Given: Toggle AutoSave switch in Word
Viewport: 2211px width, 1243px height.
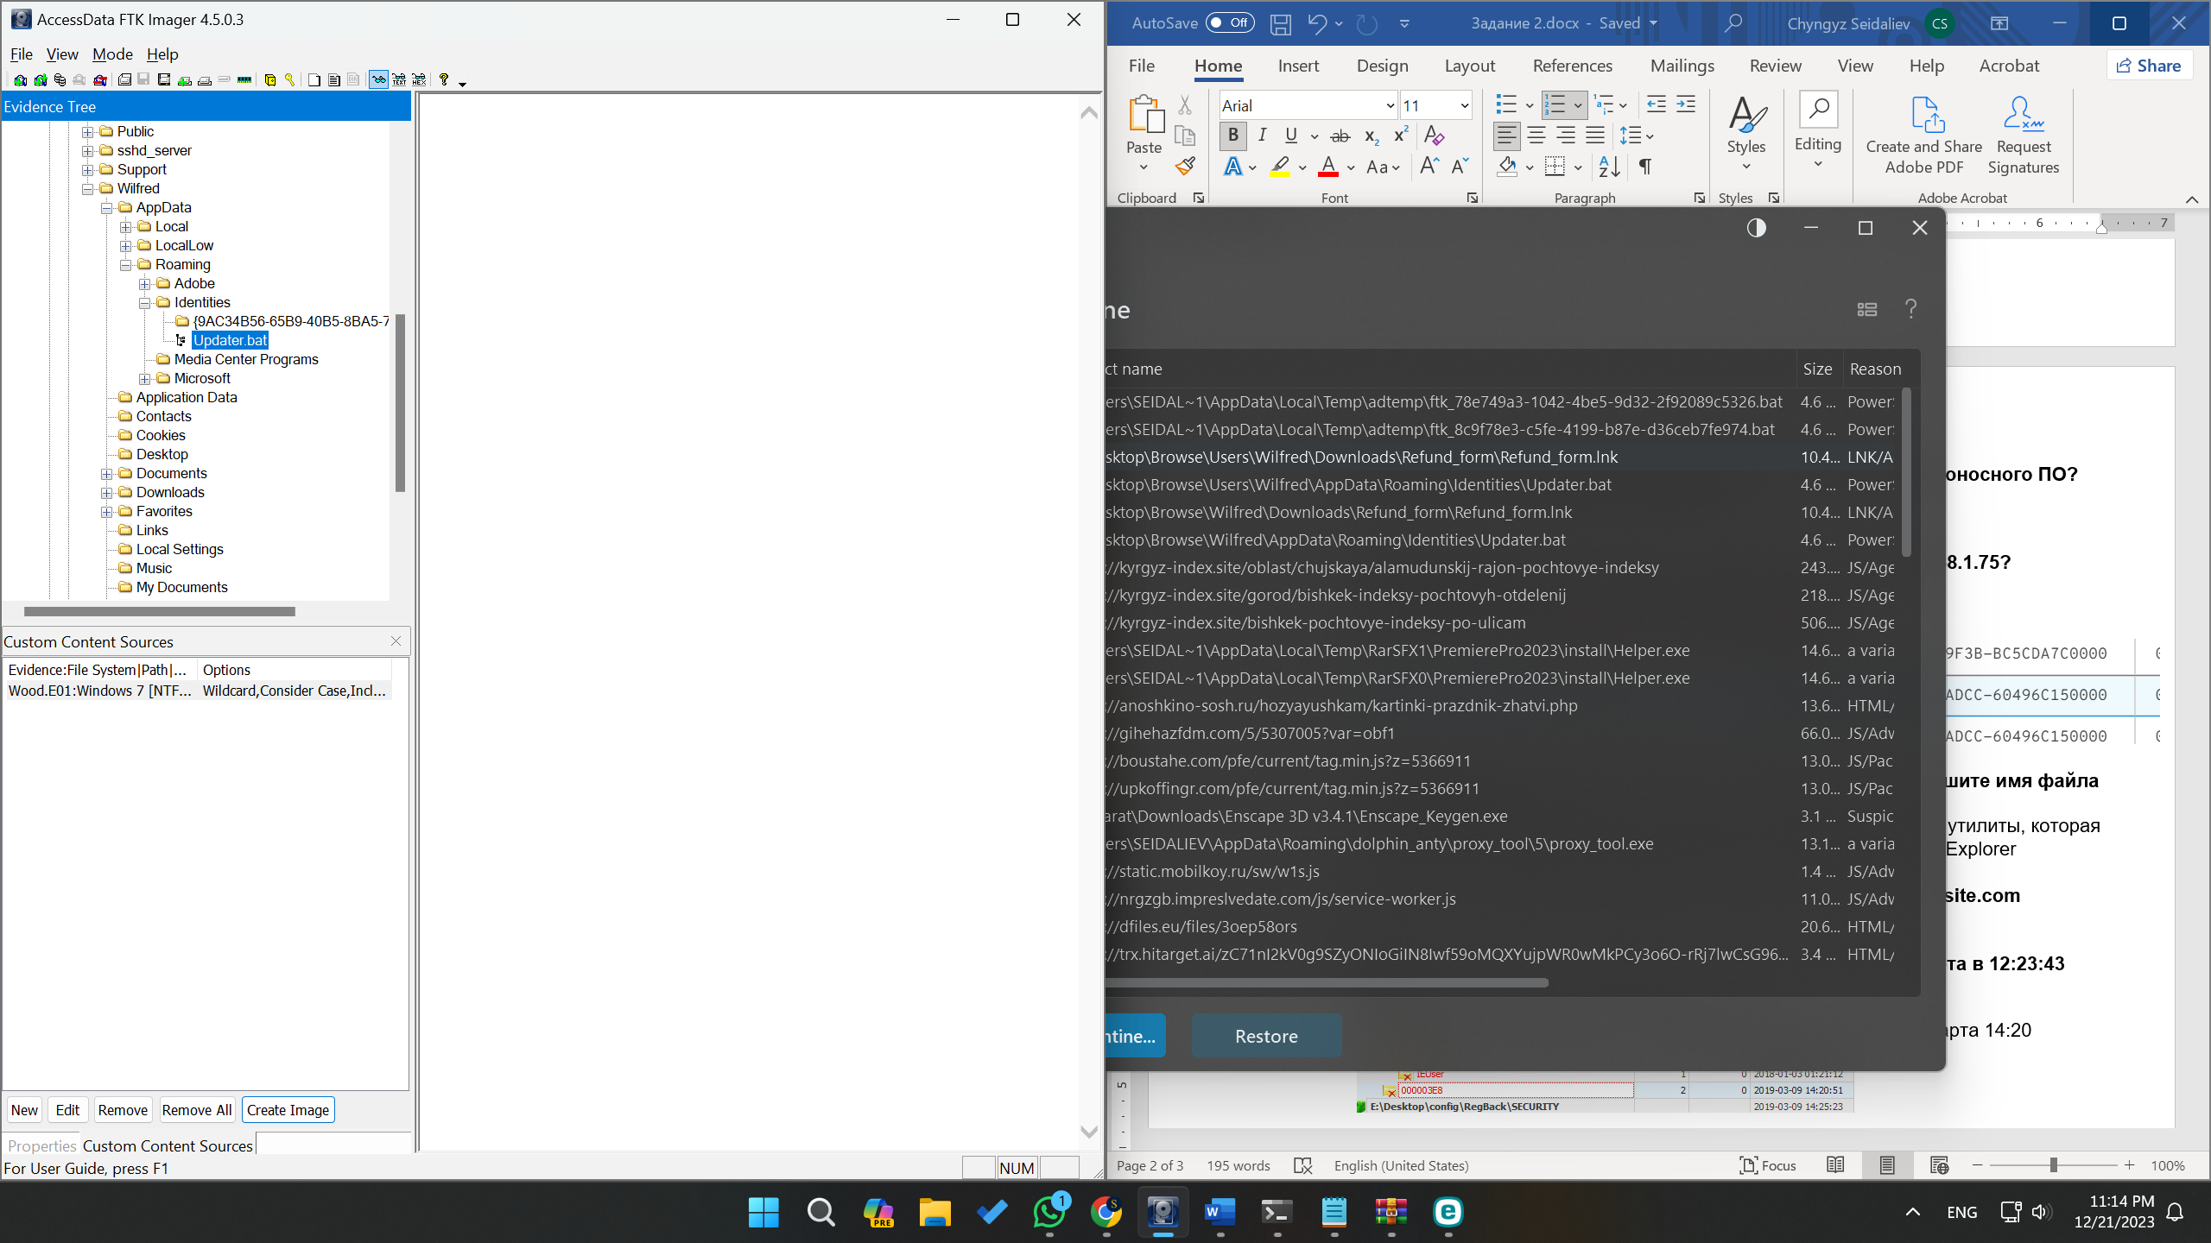Looking at the screenshot, I should (1229, 23).
